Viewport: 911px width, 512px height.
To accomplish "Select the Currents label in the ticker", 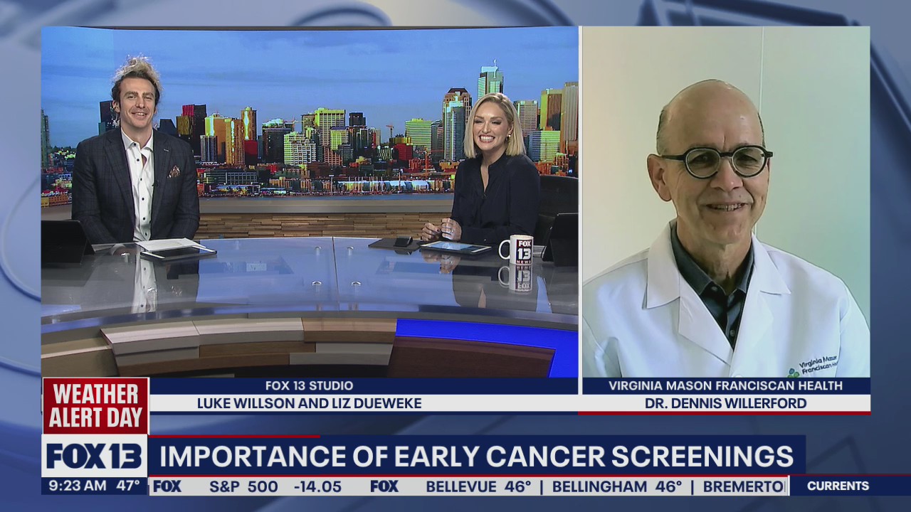I will click(838, 486).
